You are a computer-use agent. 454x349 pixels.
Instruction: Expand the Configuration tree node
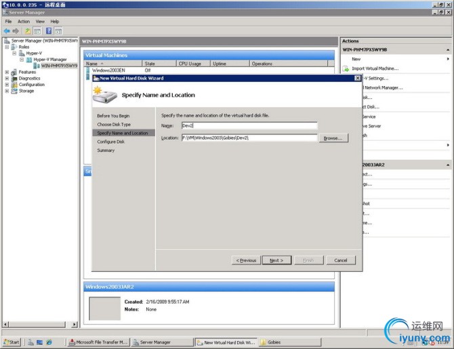tap(7, 85)
